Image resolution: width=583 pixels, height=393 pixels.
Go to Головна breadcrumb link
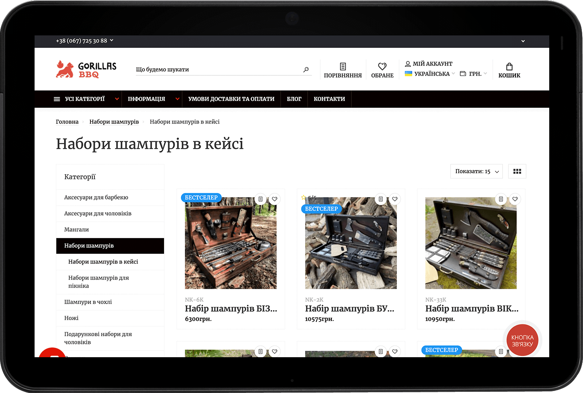[x=67, y=122]
